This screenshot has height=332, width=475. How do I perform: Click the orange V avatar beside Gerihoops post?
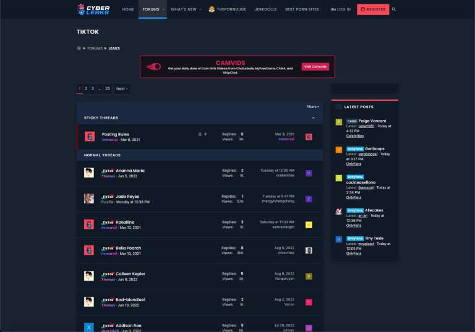click(339, 150)
